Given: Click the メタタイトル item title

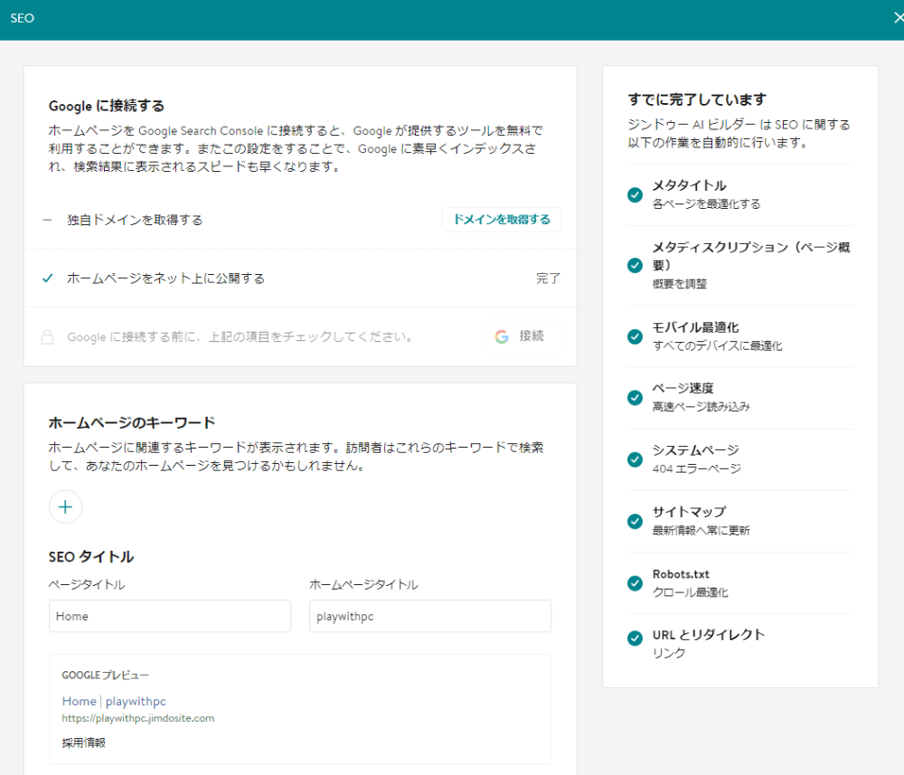Looking at the screenshot, I should click(689, 185).
